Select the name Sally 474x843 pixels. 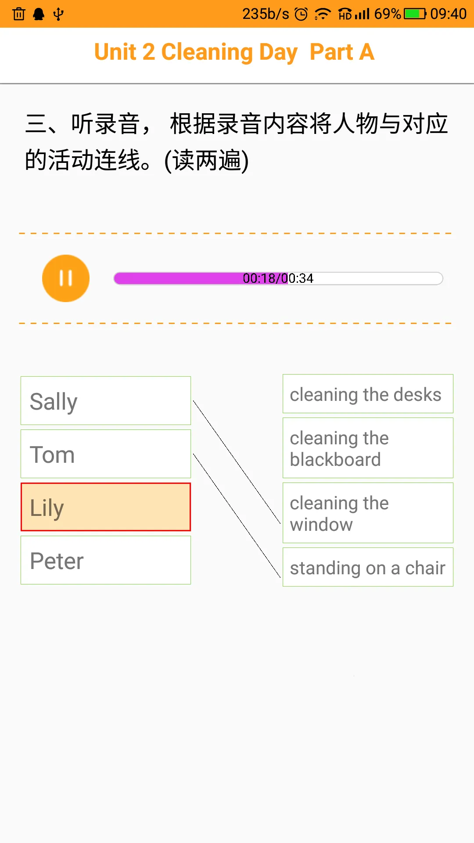click(106, 401)
